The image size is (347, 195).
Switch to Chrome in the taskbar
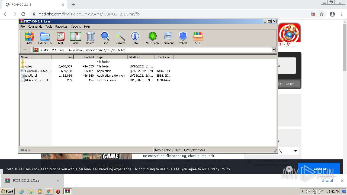49,191
